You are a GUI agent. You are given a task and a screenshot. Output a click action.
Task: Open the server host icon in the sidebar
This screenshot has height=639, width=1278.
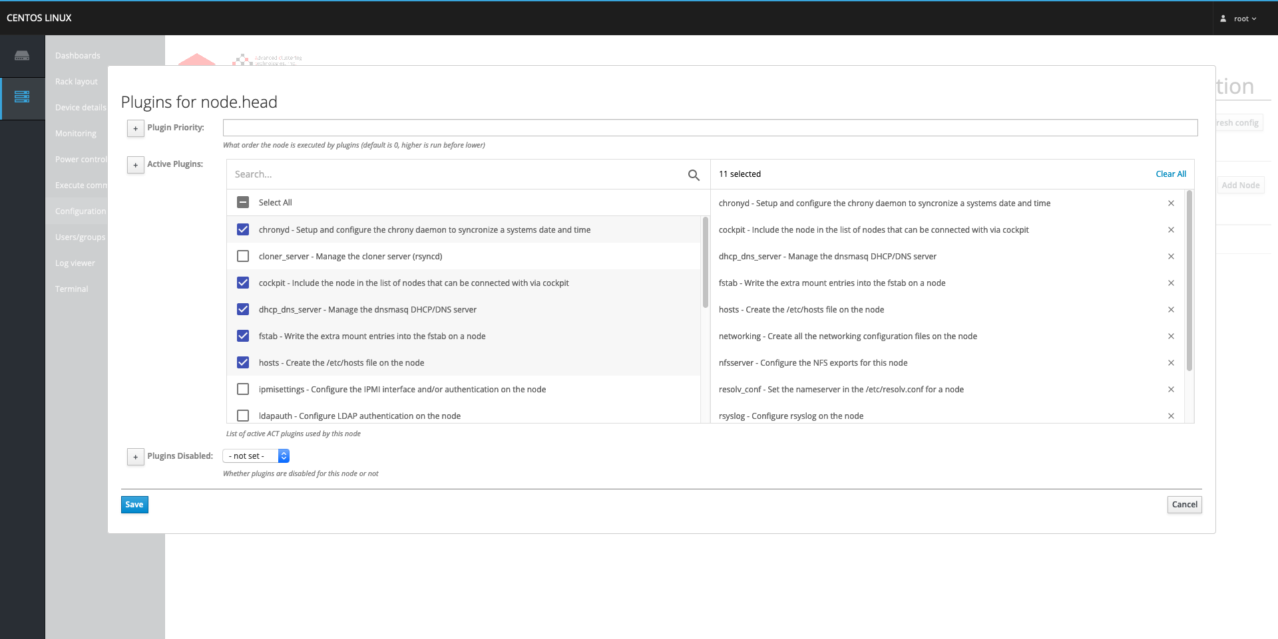pos(22,56)
